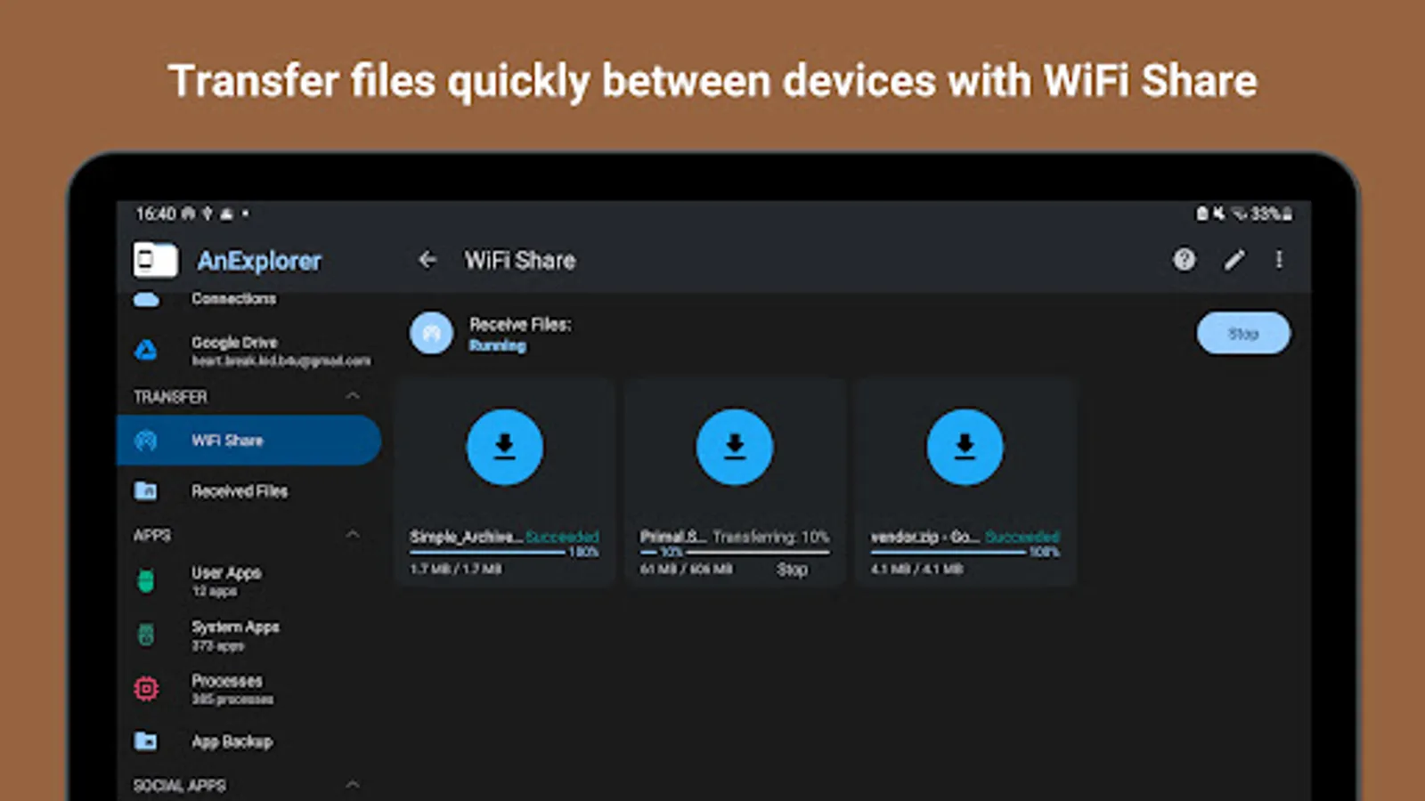Image resolution: width=1425 pixels, height=801 pixels.
Task: Collapse the SOCIAL APPS section chevron
Action: [353, 785]
